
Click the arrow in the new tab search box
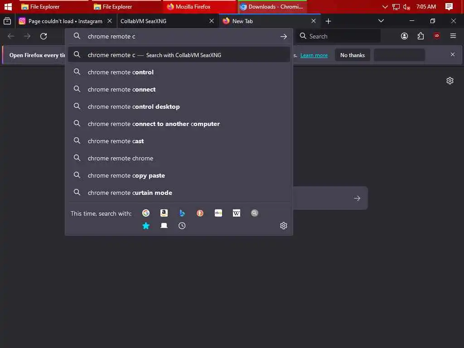(x=357, y=198)
